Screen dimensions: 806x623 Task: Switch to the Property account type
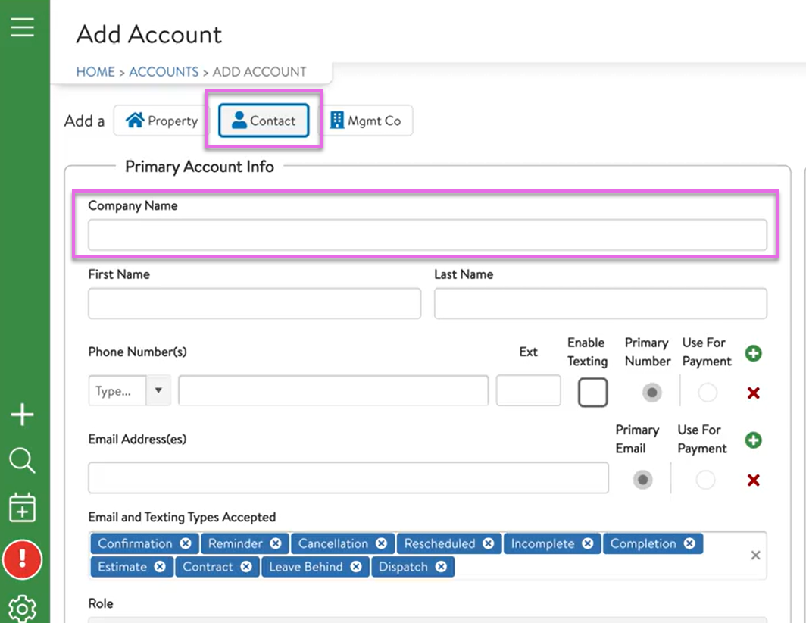coord(161,121)
